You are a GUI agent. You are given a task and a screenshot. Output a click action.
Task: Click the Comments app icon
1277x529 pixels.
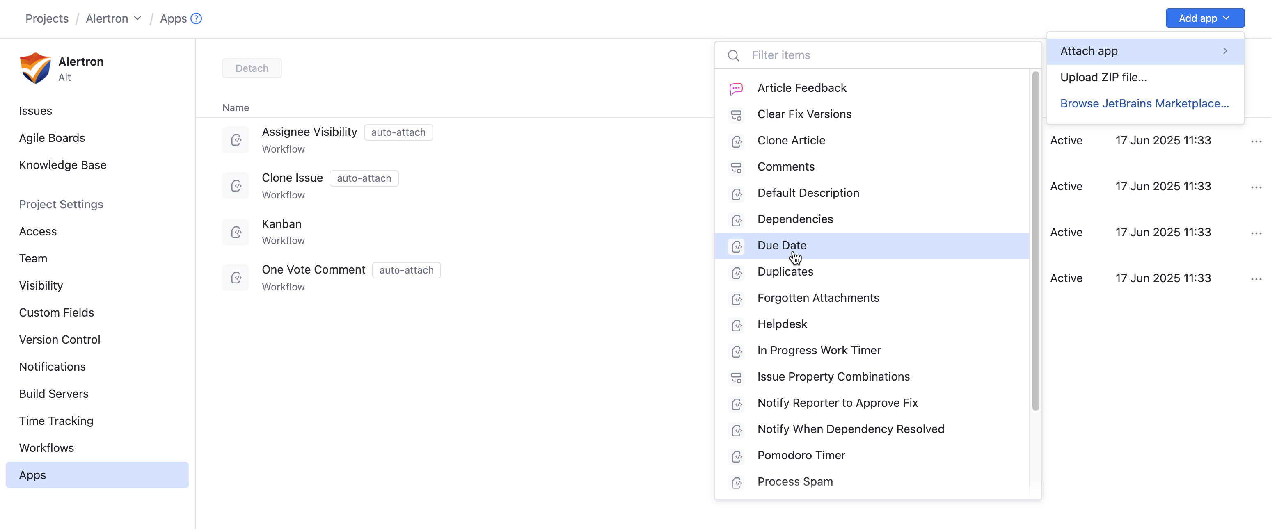tap(737, 167)
